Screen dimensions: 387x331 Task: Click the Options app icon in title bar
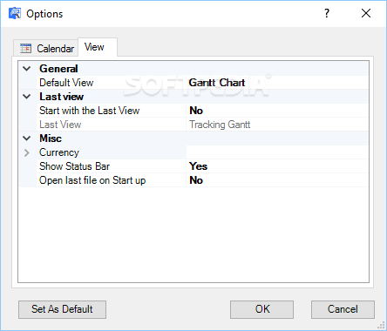pos(15,13)
